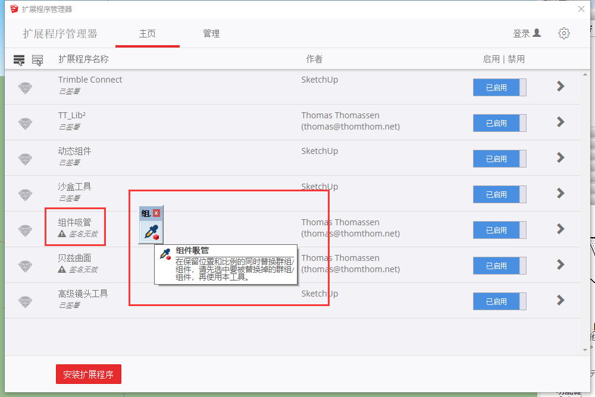The image size is (595, 397).
Task: Disable the 沙盒工具 extension toggle
Action: (499, 194)
